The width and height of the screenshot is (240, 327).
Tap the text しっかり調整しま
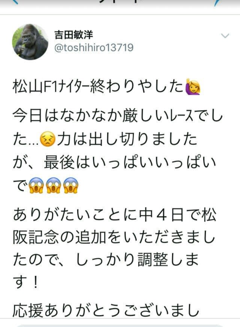coord(137,260)
